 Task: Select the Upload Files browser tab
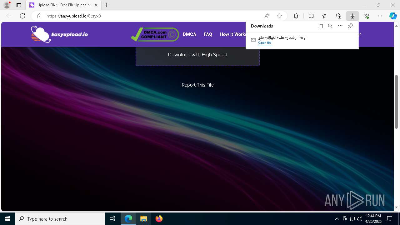(64, 5)
